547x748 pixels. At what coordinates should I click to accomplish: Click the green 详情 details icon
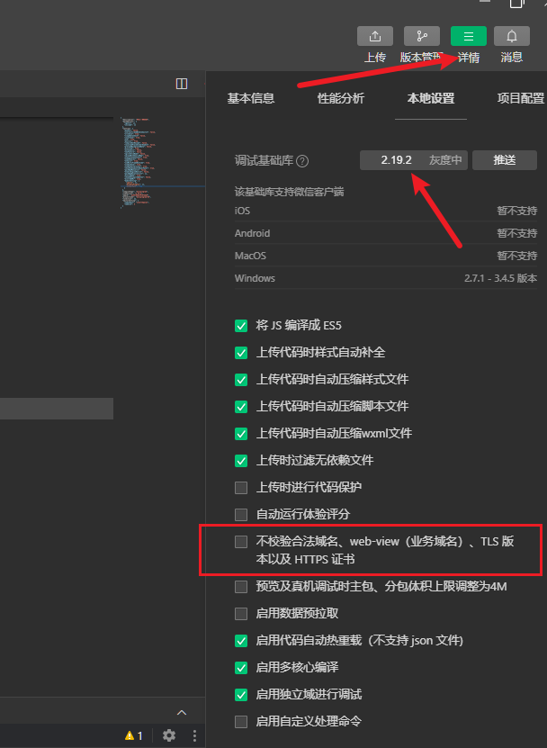tap(469, 36)
